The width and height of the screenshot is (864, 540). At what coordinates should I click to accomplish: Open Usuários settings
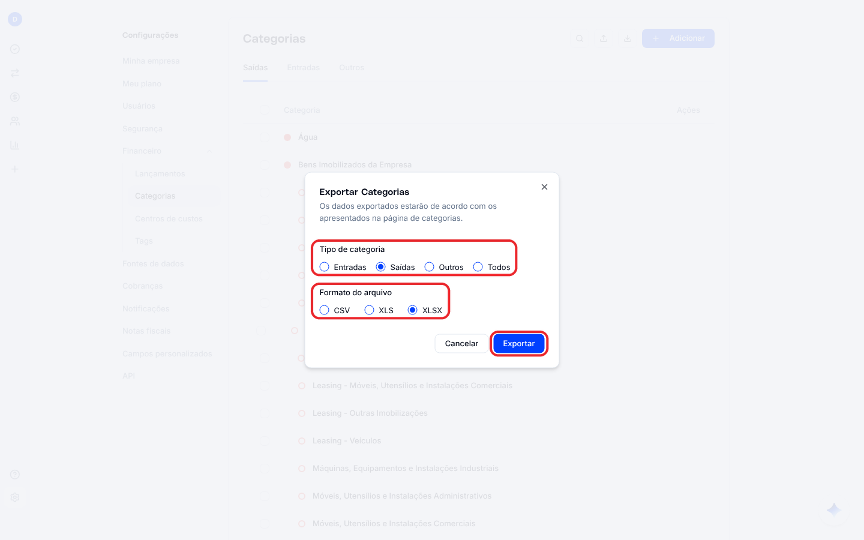(139, 106)
